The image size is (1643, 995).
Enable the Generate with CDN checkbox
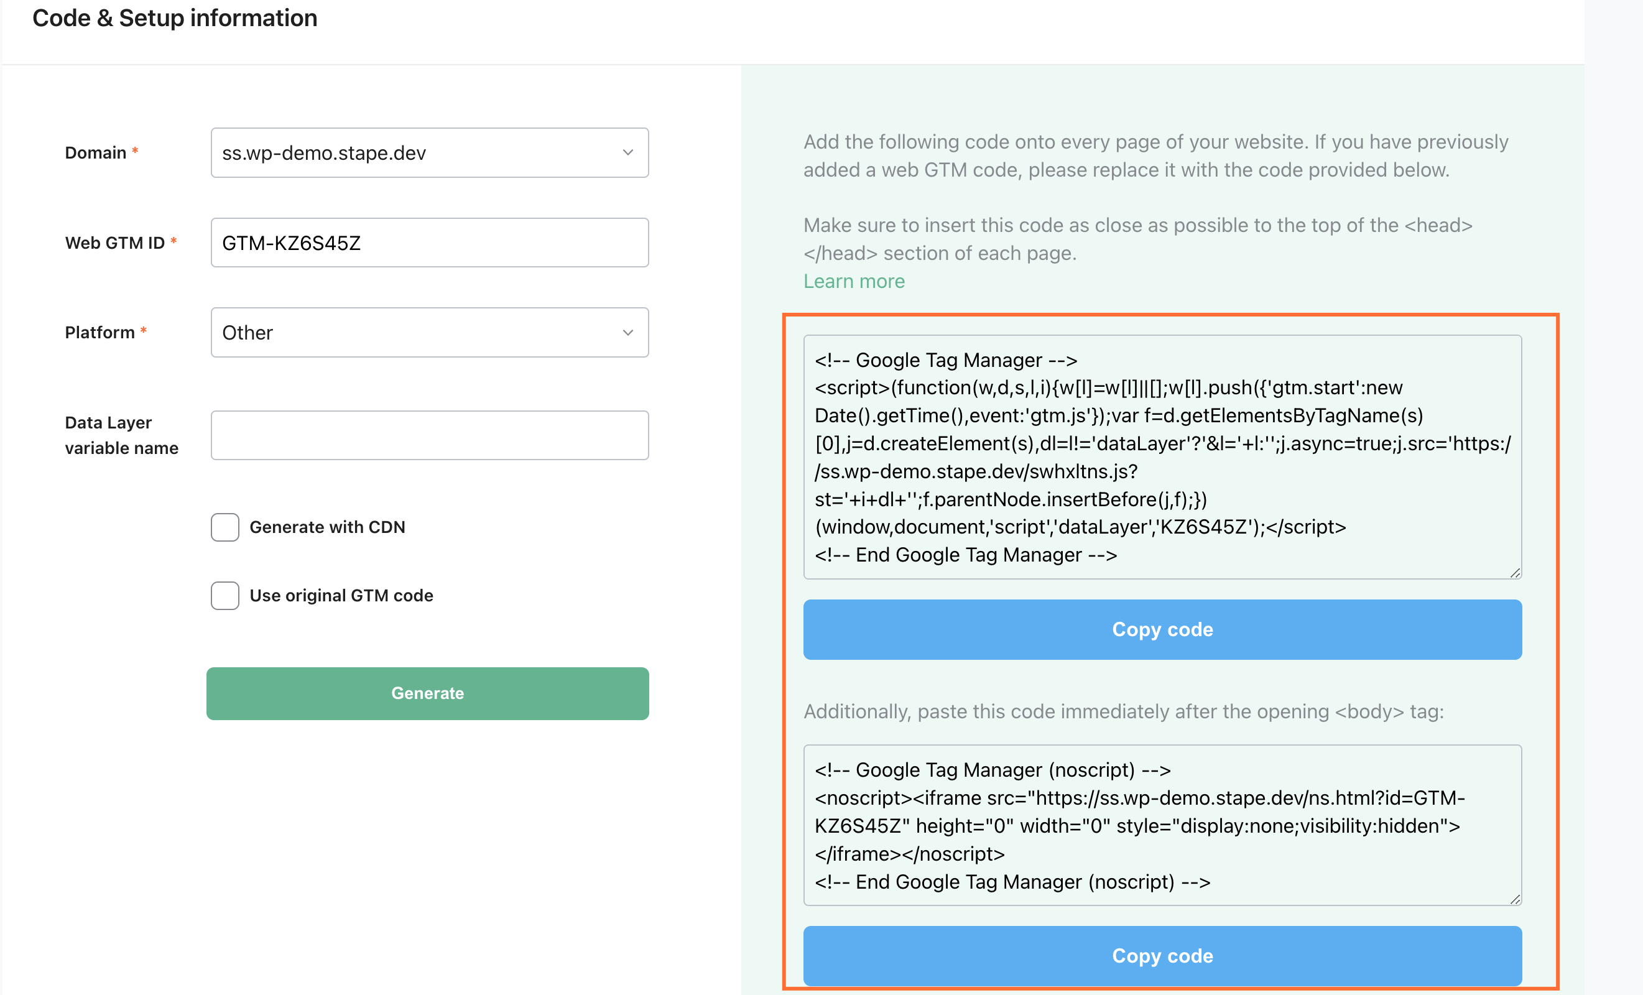[x=224, y=527]
